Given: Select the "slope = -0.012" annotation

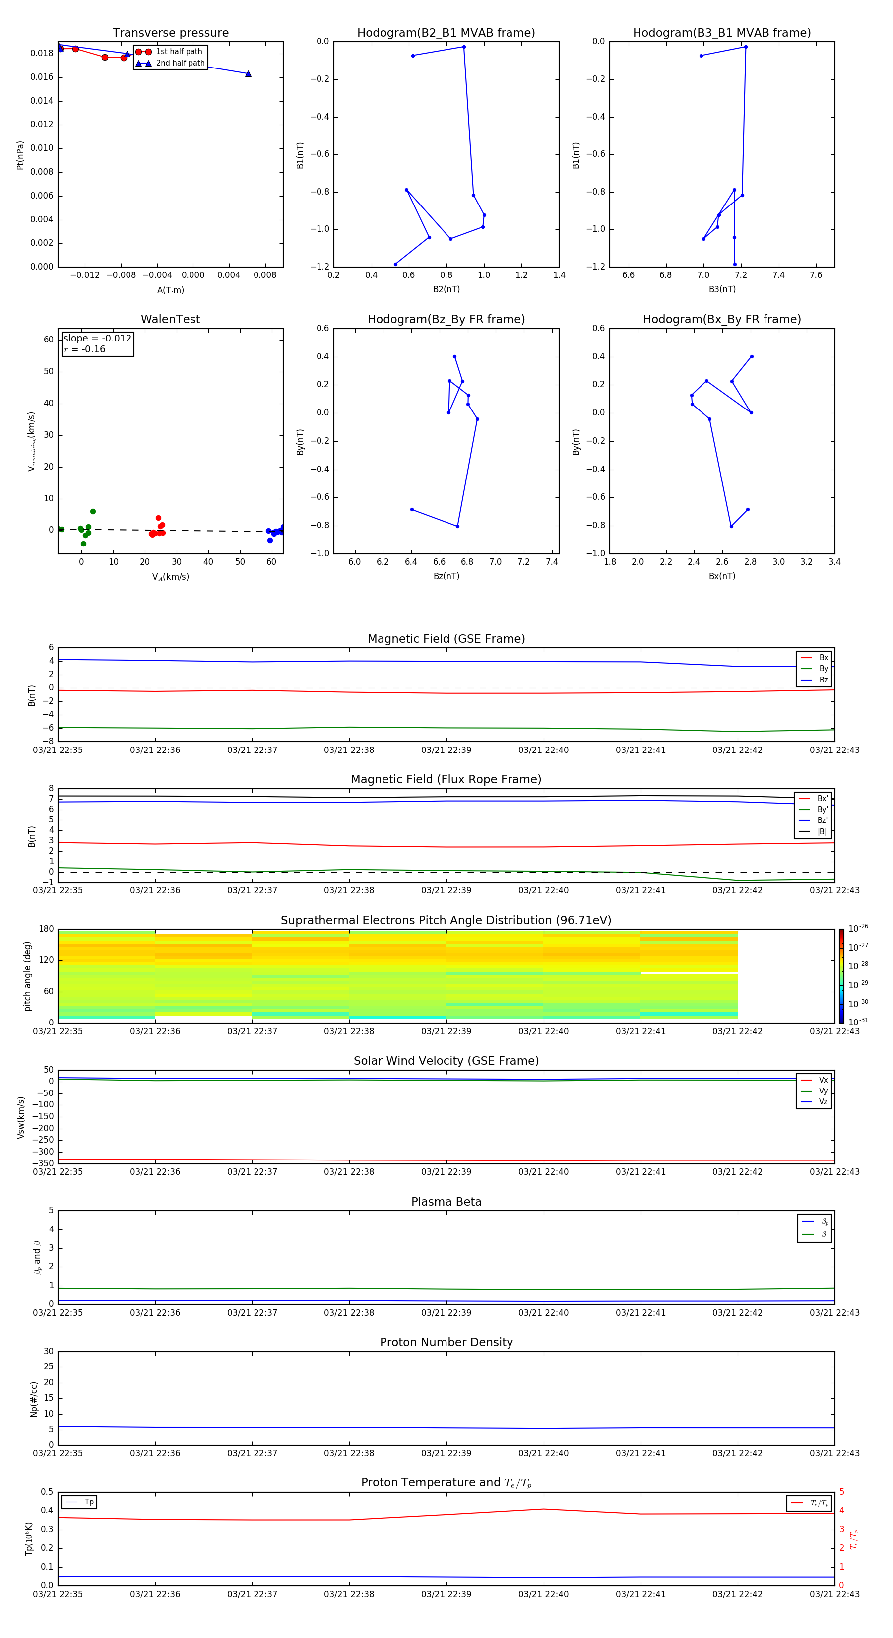Looking at the screenshot, I should [97, 339].
